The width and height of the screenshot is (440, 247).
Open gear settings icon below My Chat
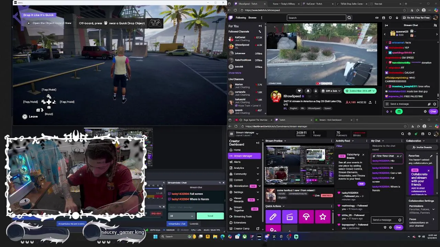[x=390, y=227]
